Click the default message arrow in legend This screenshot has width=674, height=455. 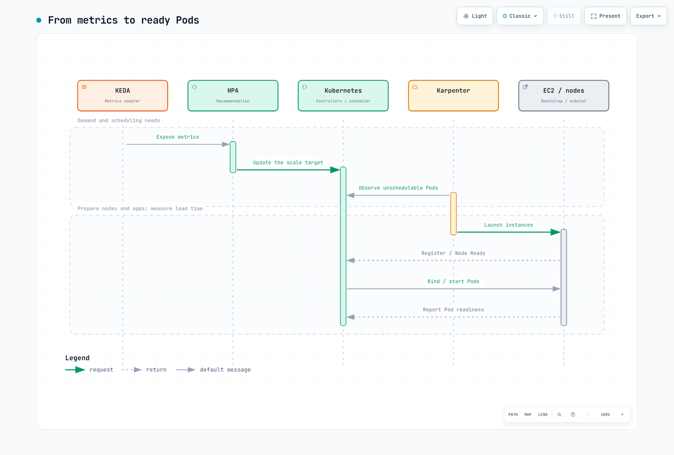click(185, 370)
